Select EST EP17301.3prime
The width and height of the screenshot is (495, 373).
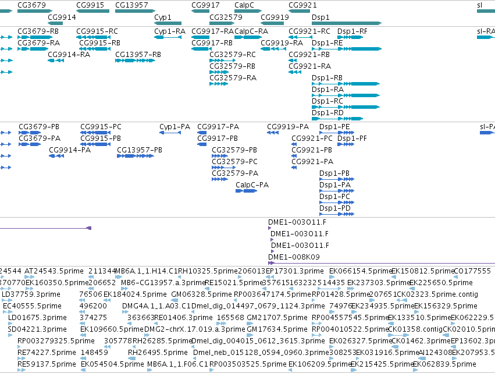269,277
